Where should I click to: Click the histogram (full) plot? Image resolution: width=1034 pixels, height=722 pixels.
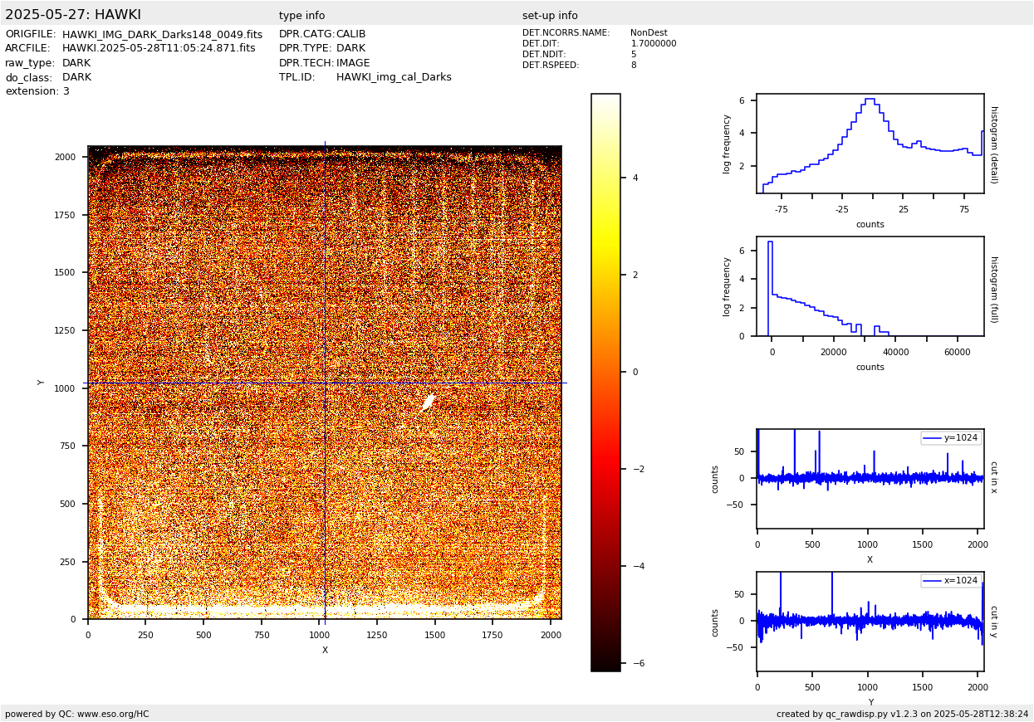pyautogui.click(x=870, y=286)
